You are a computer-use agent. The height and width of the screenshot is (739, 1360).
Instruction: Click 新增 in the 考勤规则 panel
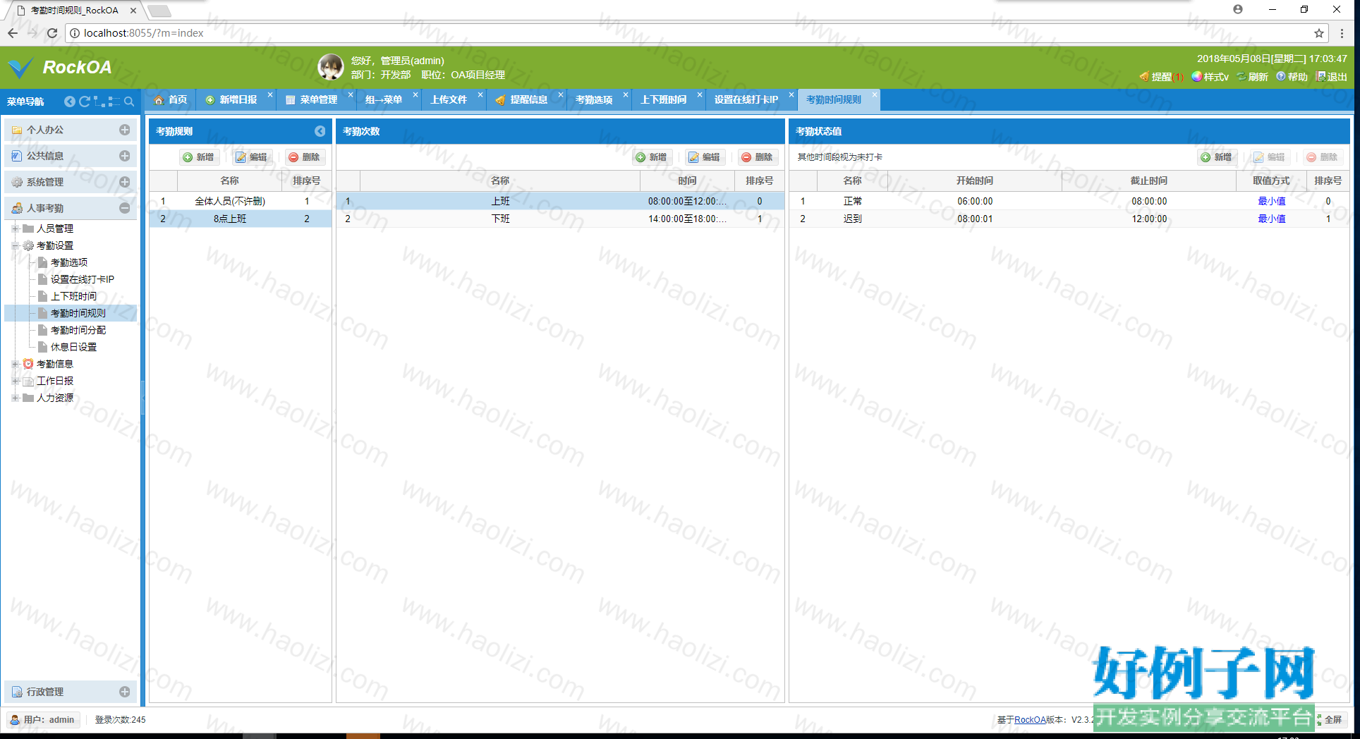click(x=198, y=157)
